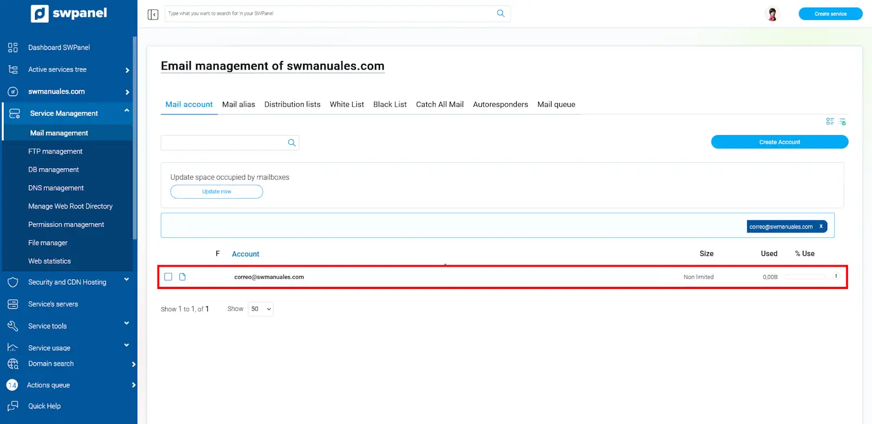Click the Size column header
Viewport: 872px width, 424px height.
click(706, 254)
